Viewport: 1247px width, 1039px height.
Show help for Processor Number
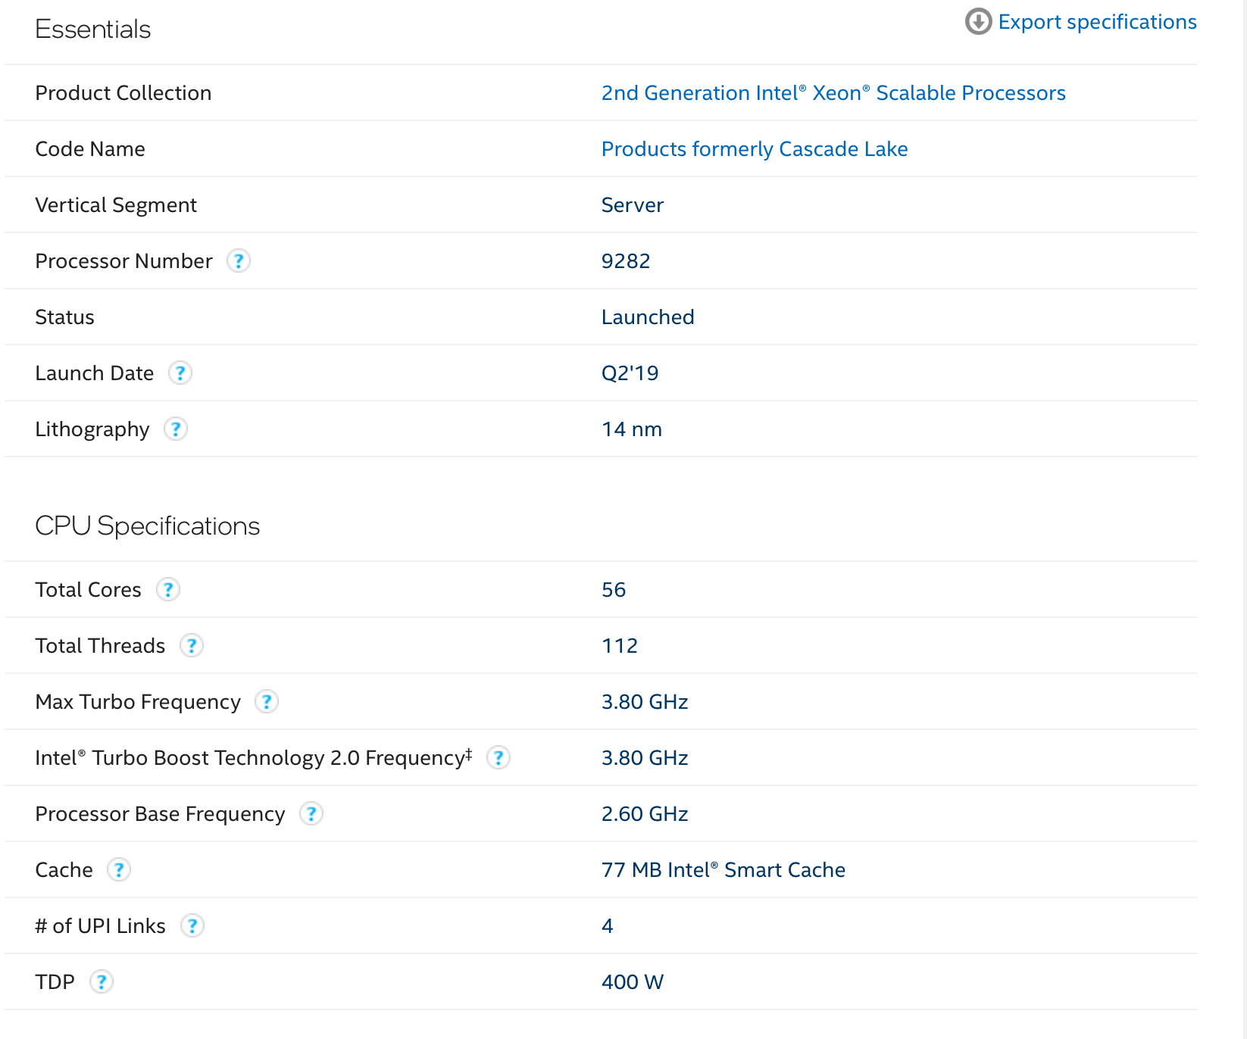[x=239, y=261]
